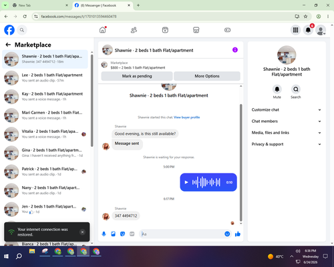Click the conversation list scrollbar
The image size is (334, 267).
(x=92, y=100)
